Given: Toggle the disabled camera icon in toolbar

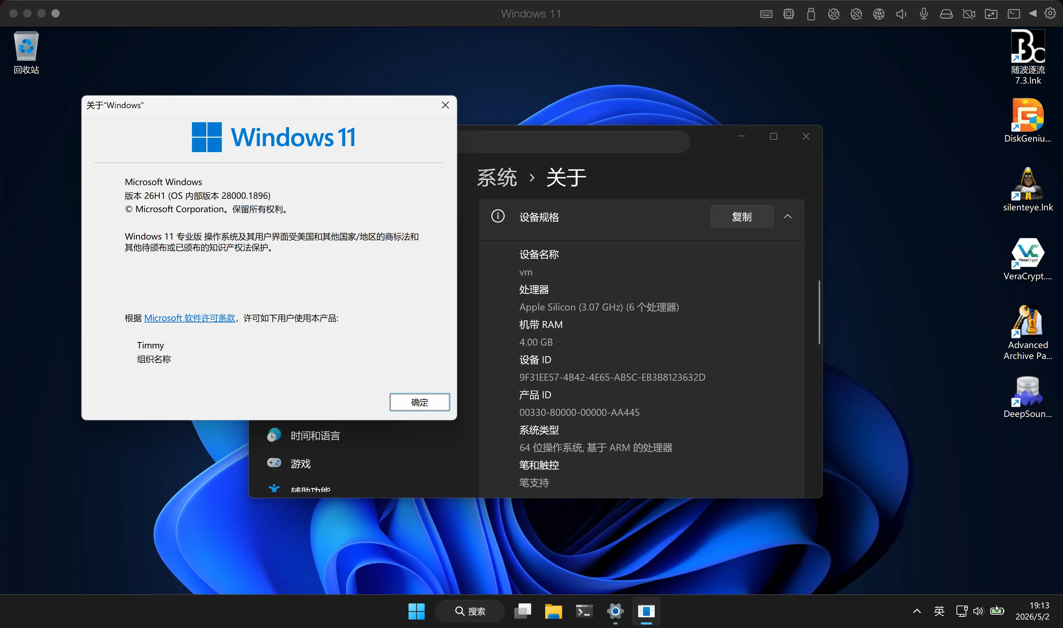Looking at the screenshot, I should [x=968, y=14].
